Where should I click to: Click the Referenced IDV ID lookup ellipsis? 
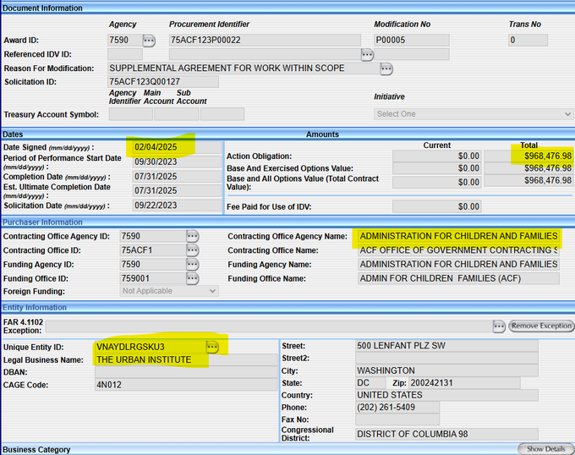[x=367, y=54]
